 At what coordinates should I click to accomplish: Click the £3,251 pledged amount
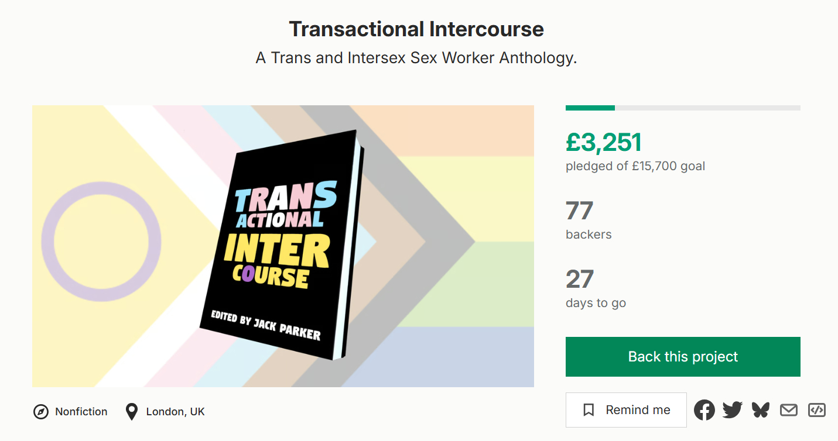point(604,142)
